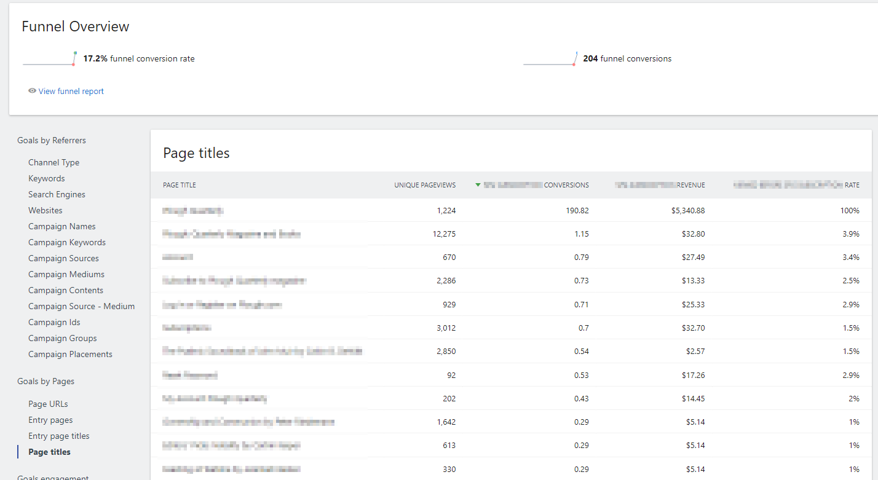Sort by Unique Pageviews column header

coord(425,185)
